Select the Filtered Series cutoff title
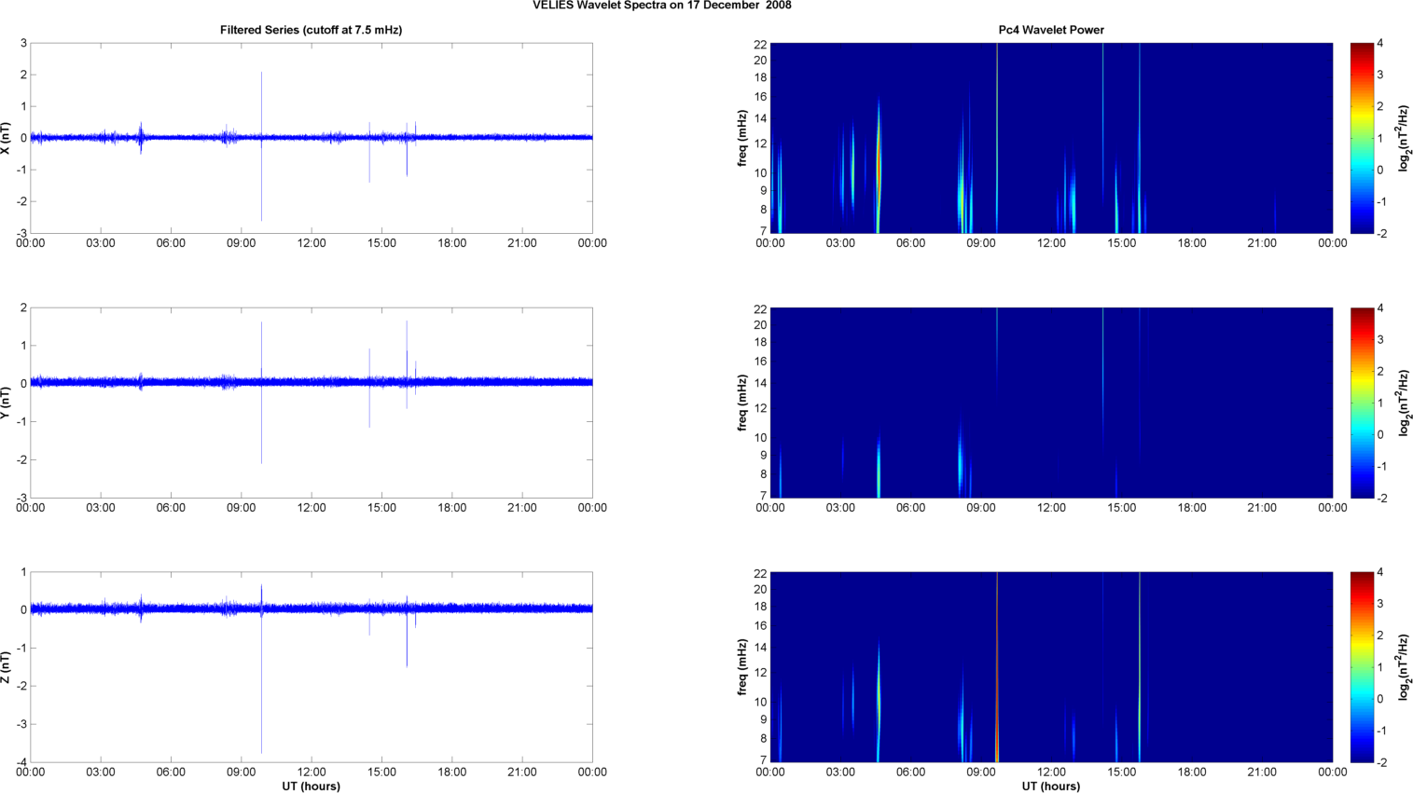The image size is (1413, 793). (x=311, y=30)
